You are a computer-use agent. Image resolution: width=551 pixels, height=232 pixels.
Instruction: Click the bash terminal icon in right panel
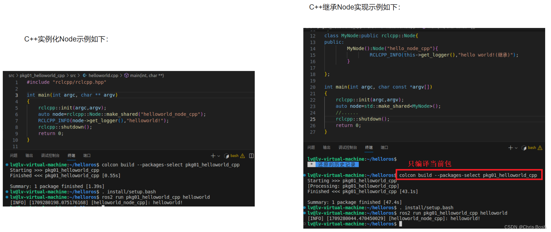pyautogui.click(x=524, y=148)
